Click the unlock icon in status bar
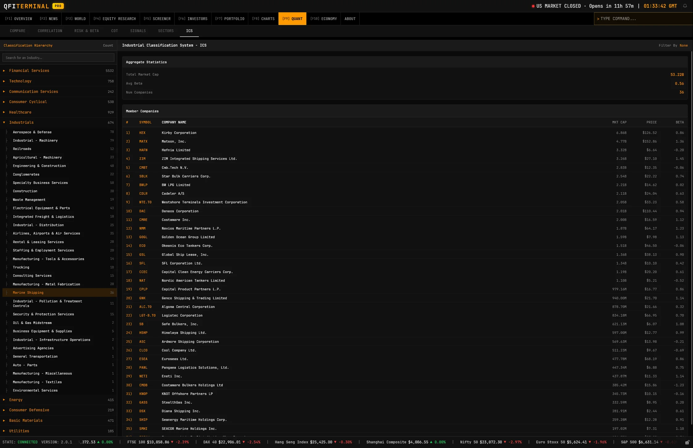The height and width of the screenshot is (448, 693). 687,442
